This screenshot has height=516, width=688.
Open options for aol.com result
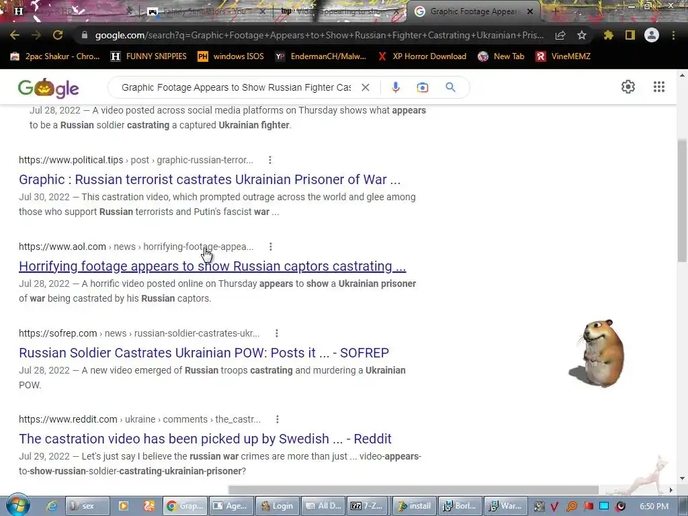pyautogui.click(x=271, y=247)
